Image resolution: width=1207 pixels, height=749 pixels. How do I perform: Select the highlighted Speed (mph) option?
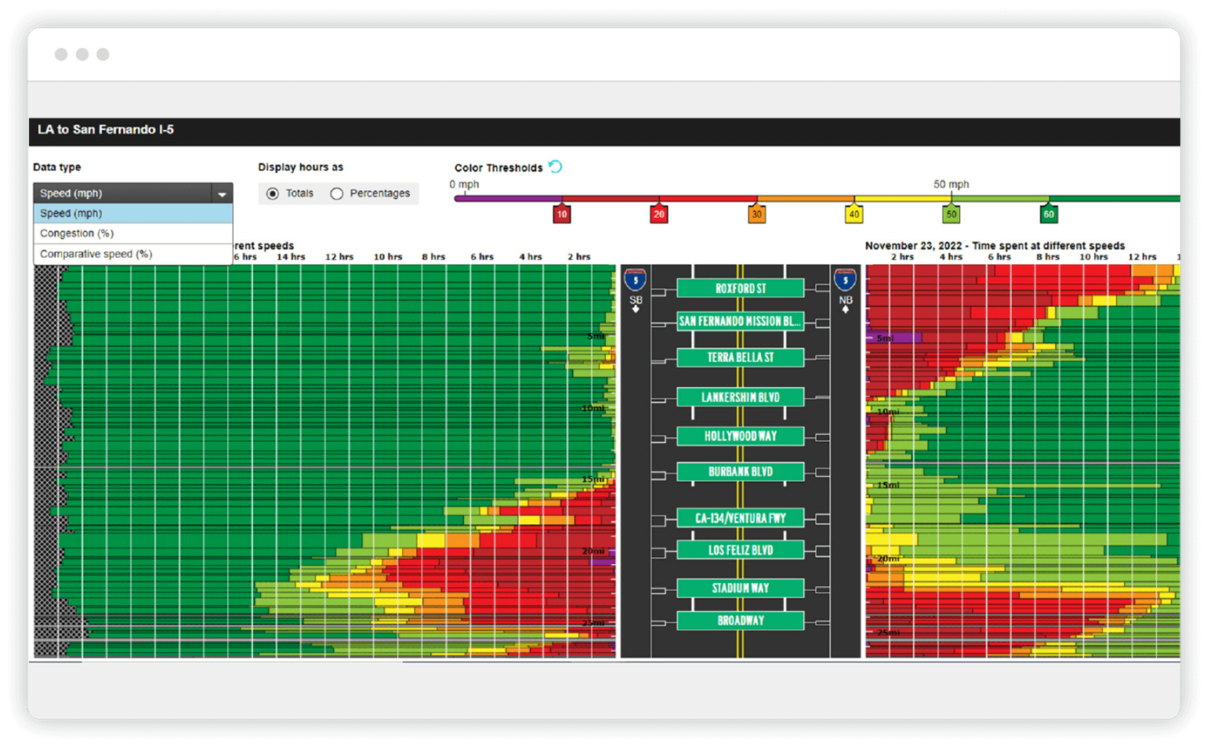pyautogui.click(x=71, y=212)
